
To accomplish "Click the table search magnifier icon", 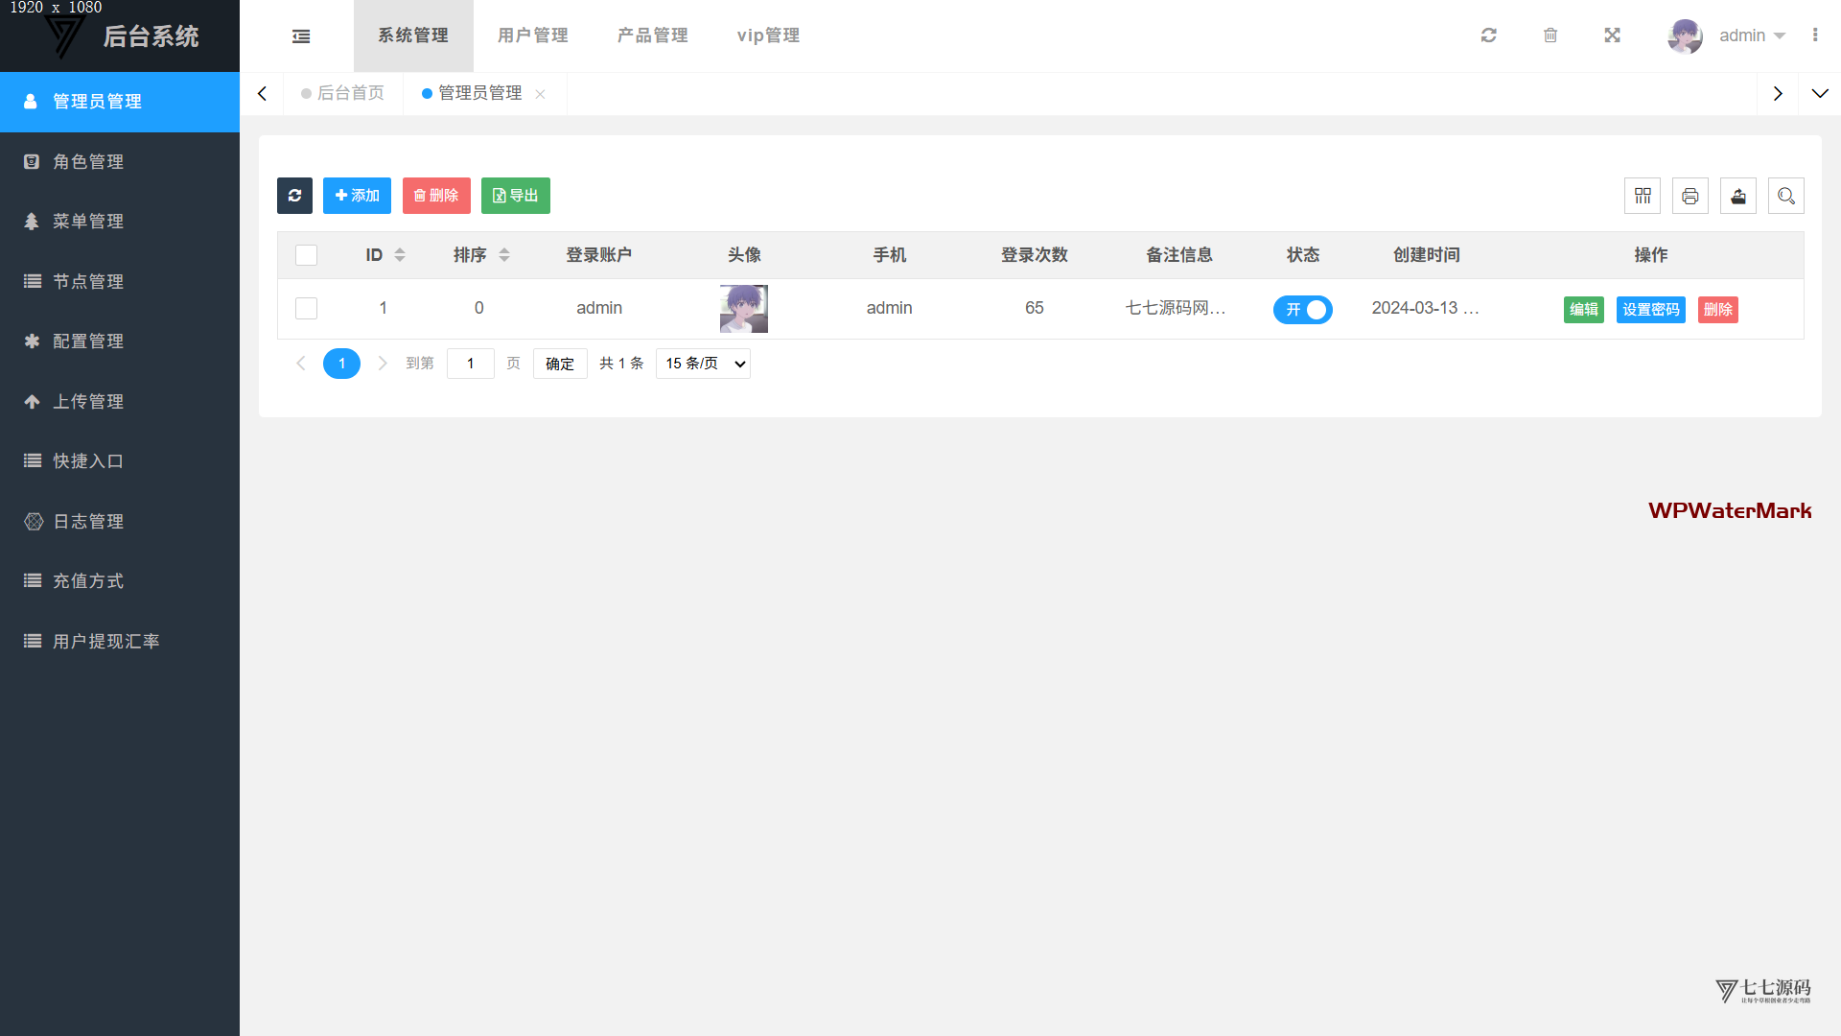I will [x=1785, y=196].
